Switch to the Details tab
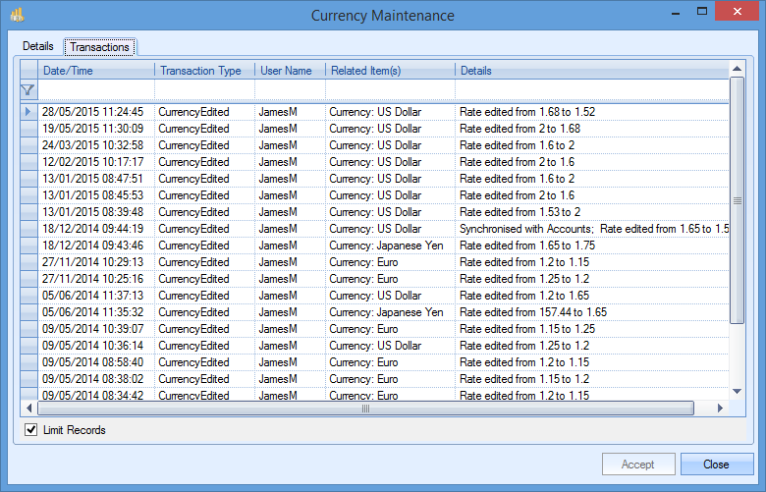This screenshot has height=492, width=766. [x=38, y=46]
